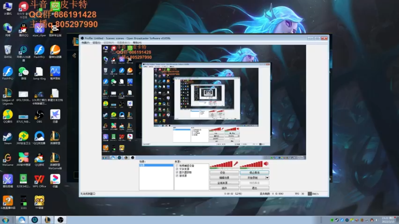Mute the microphone icon in OBS
The width and height of the screenshot is (399, 224).
(x=236, y=164)
